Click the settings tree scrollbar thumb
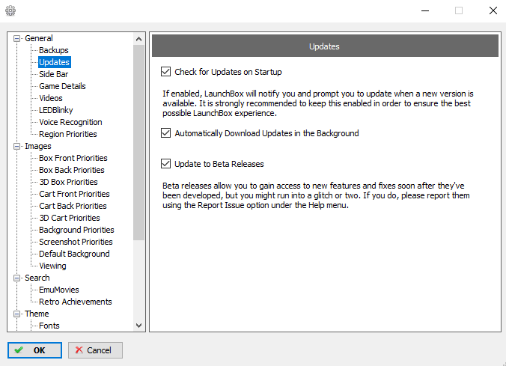 click(x=138, y=142)
